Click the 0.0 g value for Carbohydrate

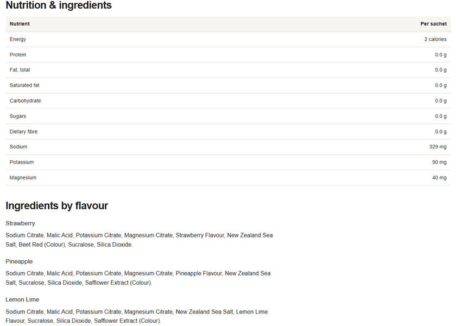click(x=441, y=101)
